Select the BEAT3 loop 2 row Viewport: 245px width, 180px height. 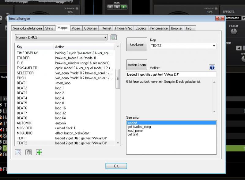(65, 93)
